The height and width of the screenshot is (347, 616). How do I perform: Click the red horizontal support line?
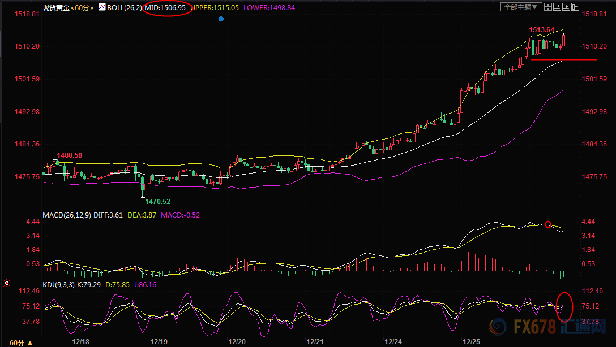pyautogui.click(x=563, y=59)
